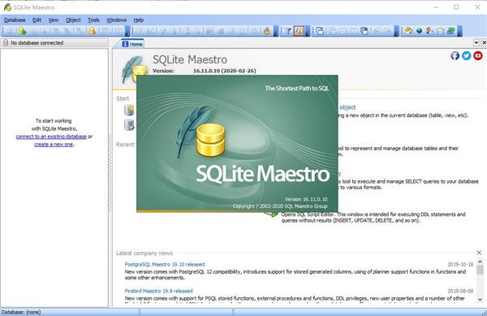Click the SQLite Maestro splash screen to dismiss

[x=237, y=143]
